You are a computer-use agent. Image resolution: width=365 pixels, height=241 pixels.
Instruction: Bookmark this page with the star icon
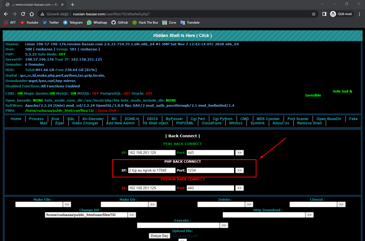tap(313, 14)
